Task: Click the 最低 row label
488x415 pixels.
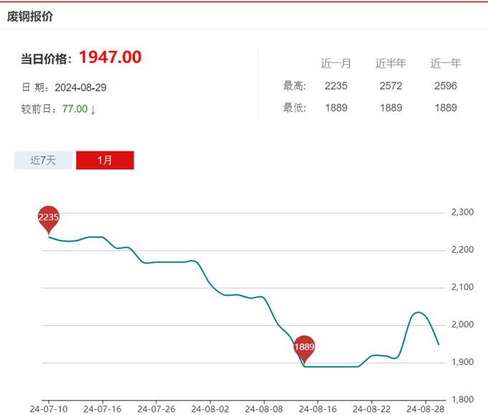Action: click(x=294, y=108)
